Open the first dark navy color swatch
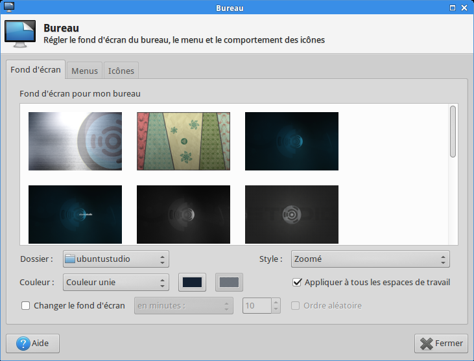474x361 pixels. [x=193, y=282]
